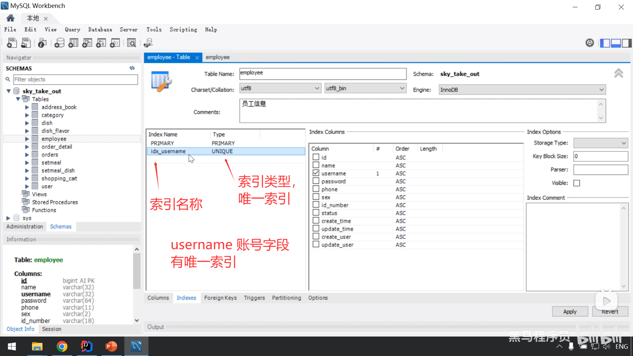Click reconnect to DBMS toolbar icon
633x356 pixels.
click(x=148, y=43)
